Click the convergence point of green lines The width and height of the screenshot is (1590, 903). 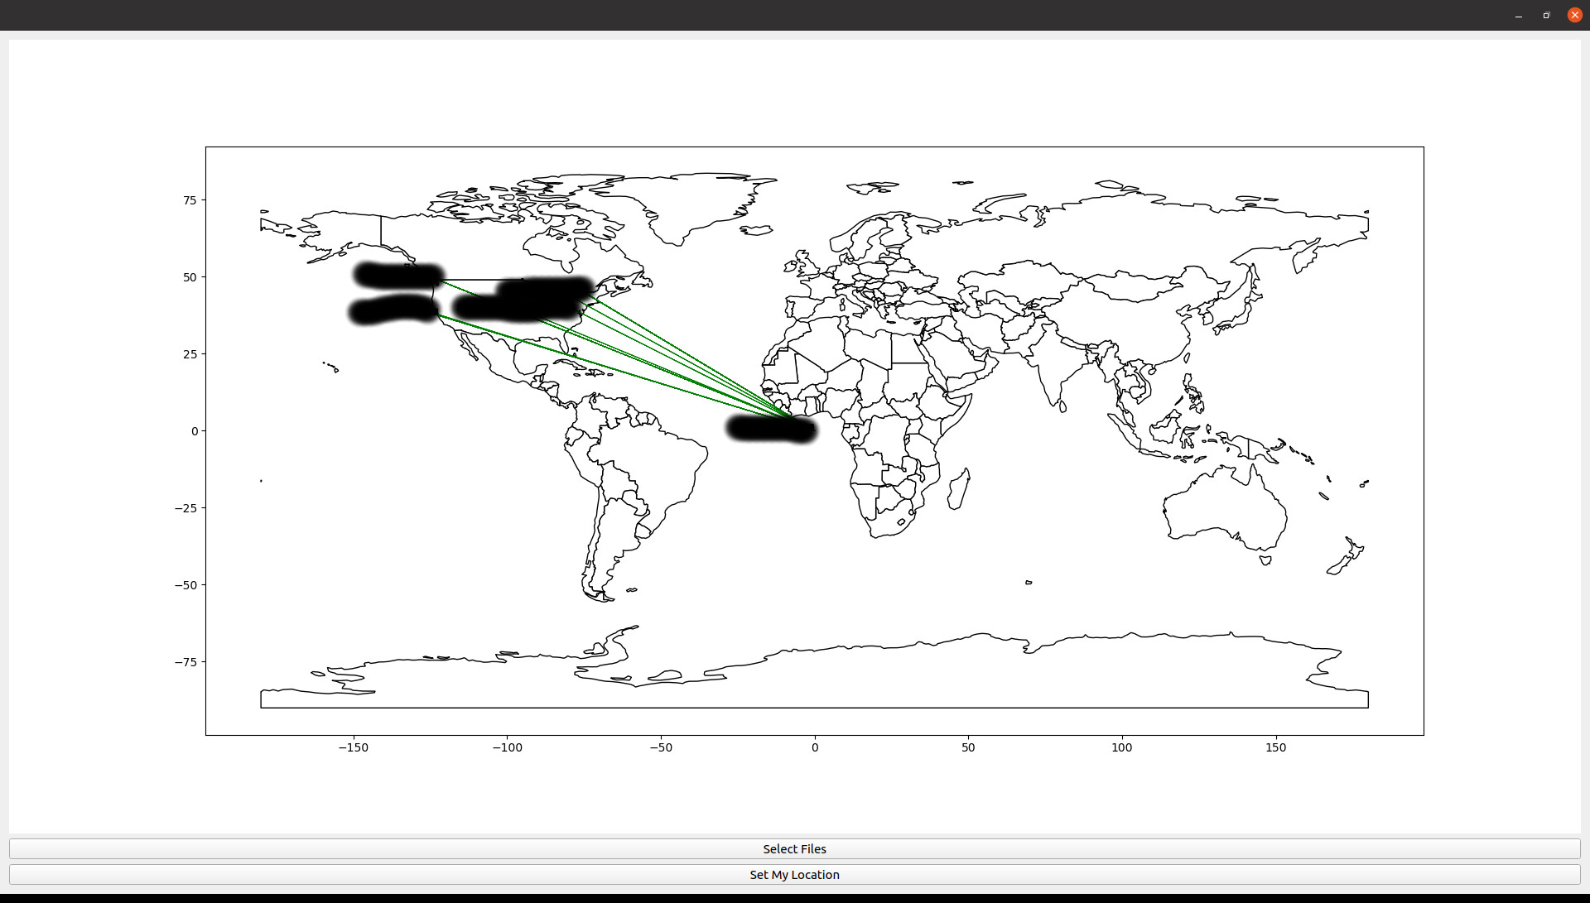[793, 418]
